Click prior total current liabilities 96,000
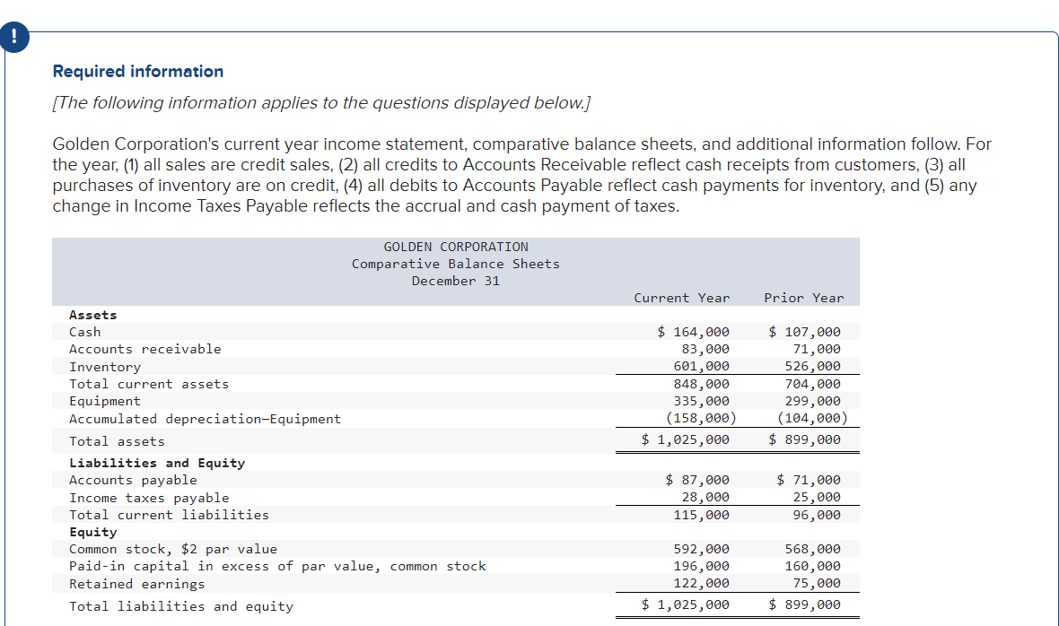This screenshot has width=1059, height=626. (817, 515)
